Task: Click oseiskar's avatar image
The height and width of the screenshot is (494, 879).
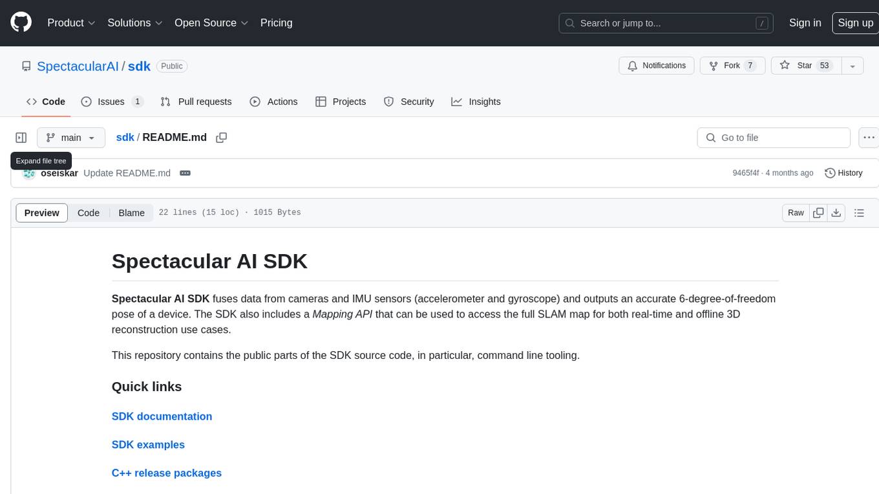Action: (29, 173)
